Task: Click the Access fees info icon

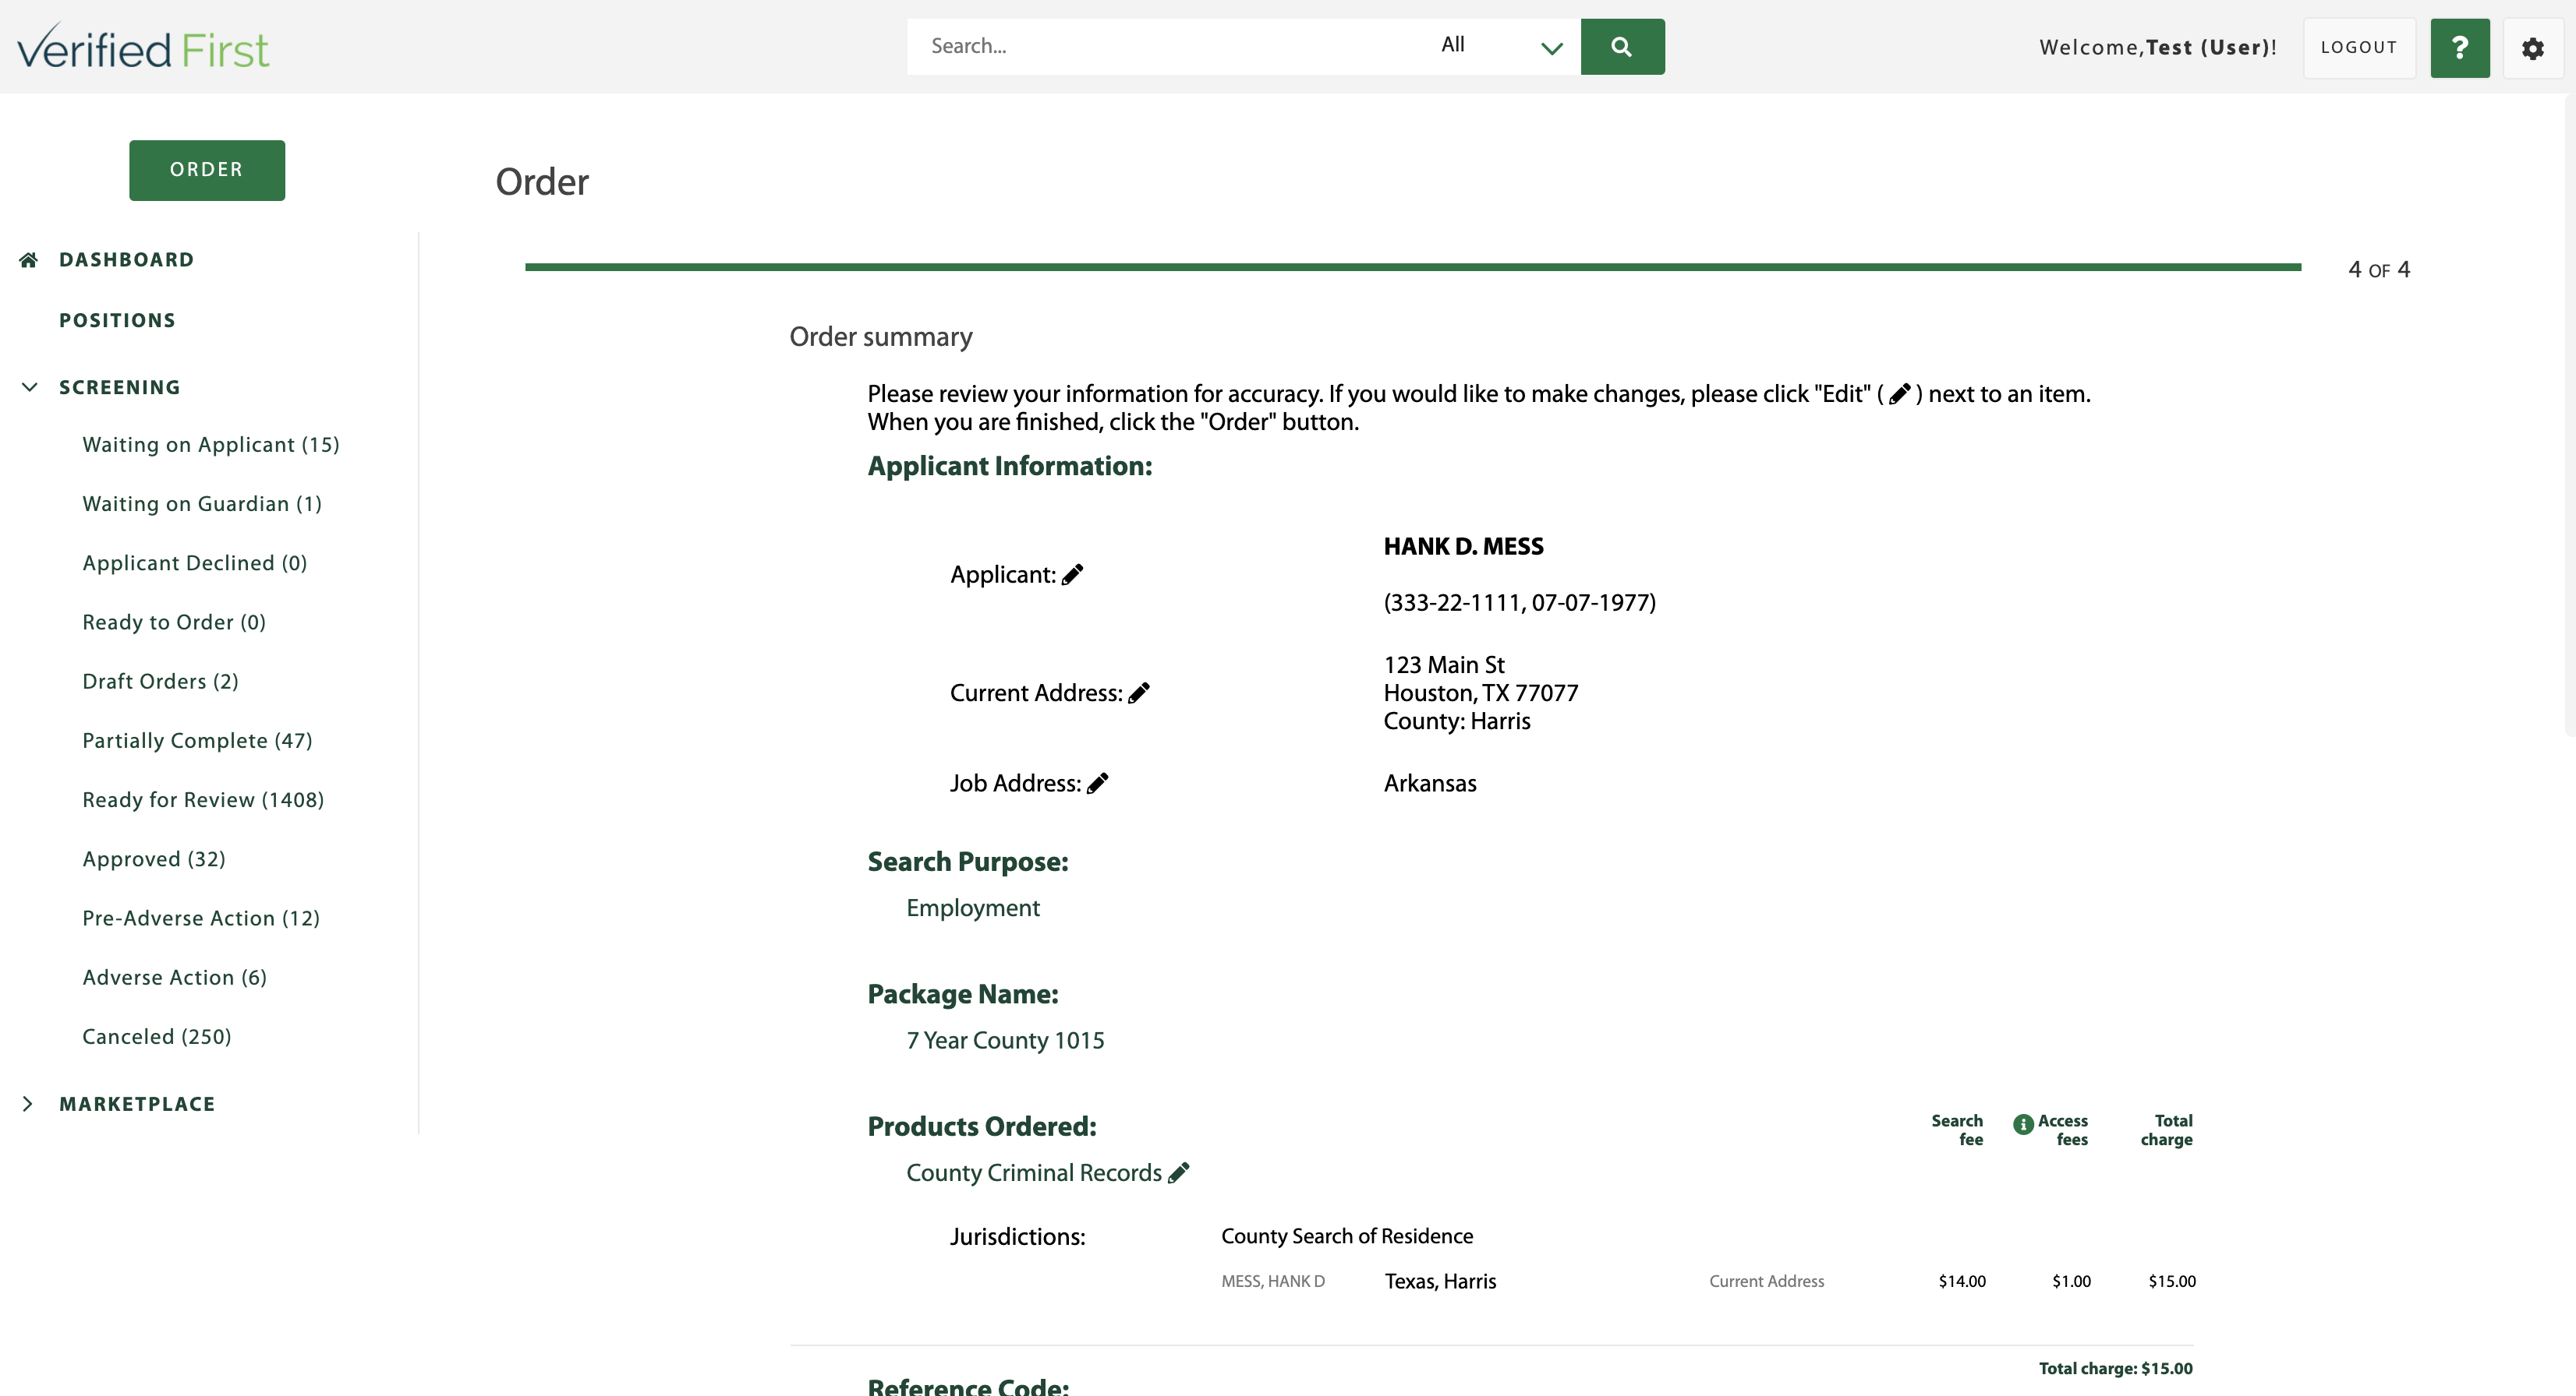Action: [2023, 1123]
